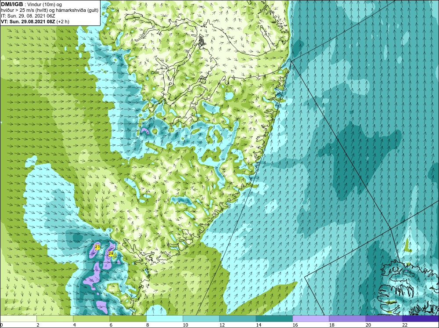
Task: Click the yellow gust label 28
Action: 111,253
